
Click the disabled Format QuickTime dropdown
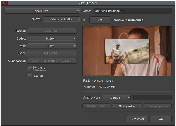click(52, 31)
